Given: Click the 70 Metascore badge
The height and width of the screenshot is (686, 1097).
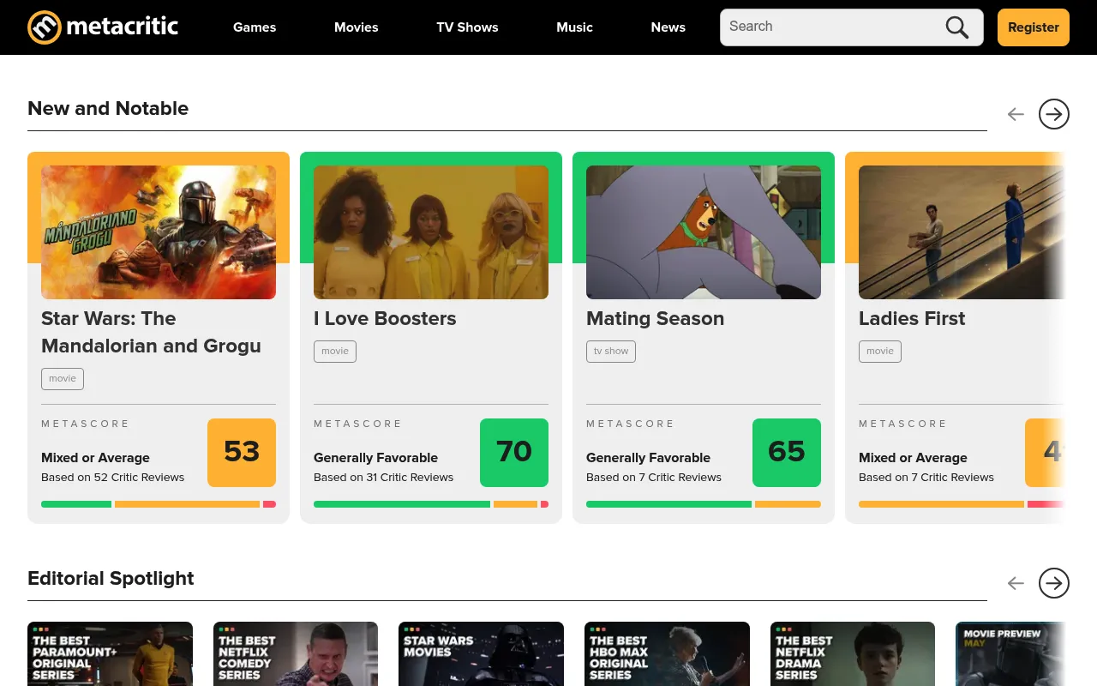Looking at the screenshot, I should (514, 453).
